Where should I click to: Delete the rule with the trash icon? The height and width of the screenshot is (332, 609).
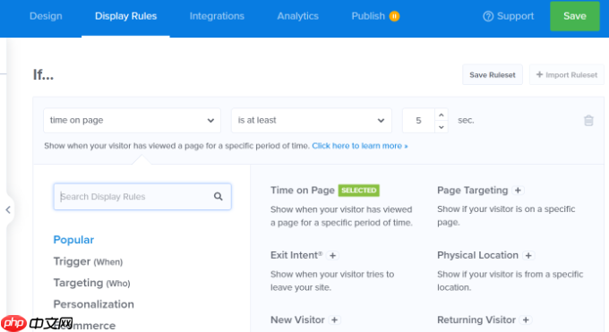(588, 121)
